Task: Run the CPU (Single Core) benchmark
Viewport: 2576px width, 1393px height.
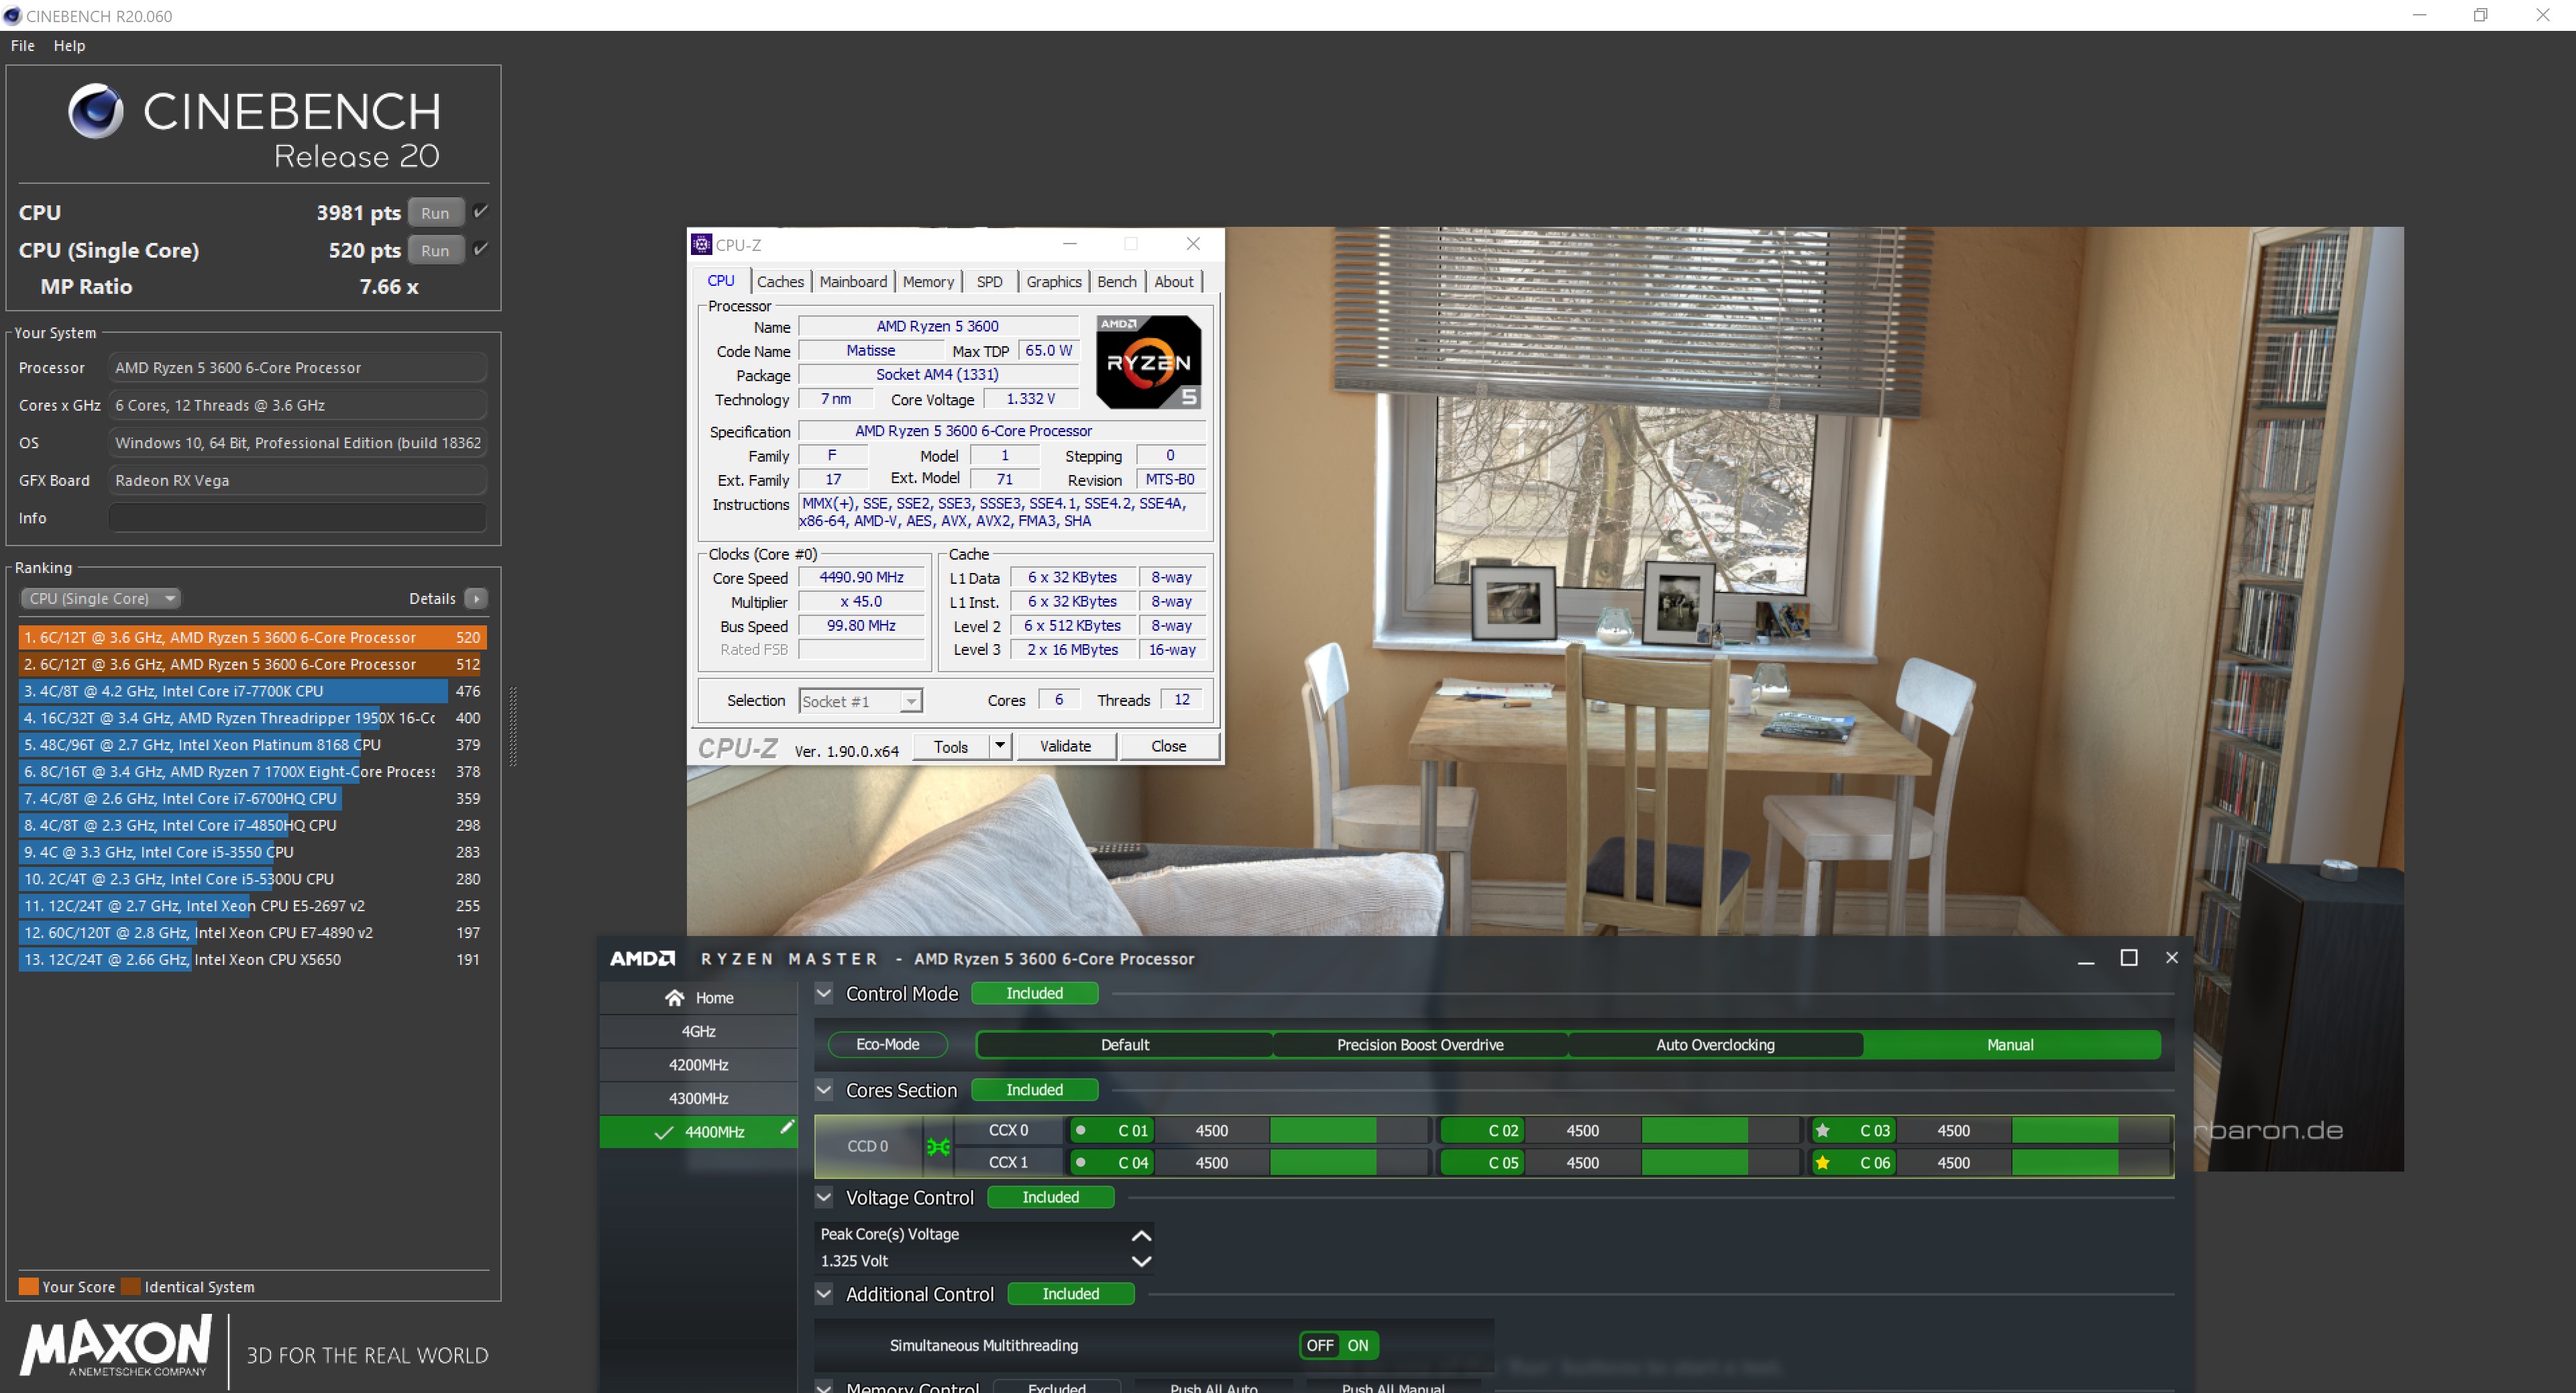Action: point(435,250)
